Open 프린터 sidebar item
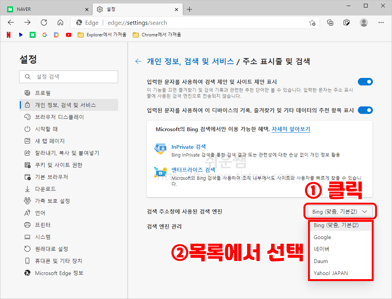This screenshot has width=392, height=299. [69, 225]
